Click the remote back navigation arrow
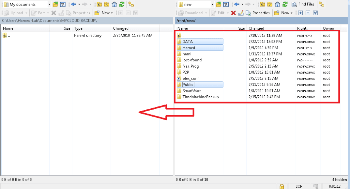Viewport: 350px width, 190px height. [237, 4]
